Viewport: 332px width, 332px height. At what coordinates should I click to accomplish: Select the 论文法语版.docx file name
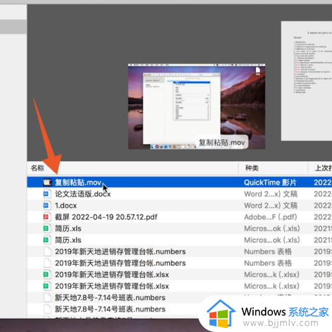[x=83, y=194]
